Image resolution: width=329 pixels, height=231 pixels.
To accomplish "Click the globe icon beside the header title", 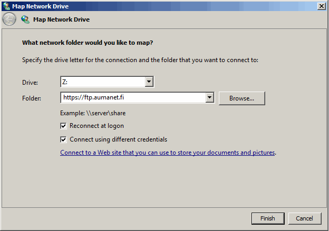I will point(25,19).
